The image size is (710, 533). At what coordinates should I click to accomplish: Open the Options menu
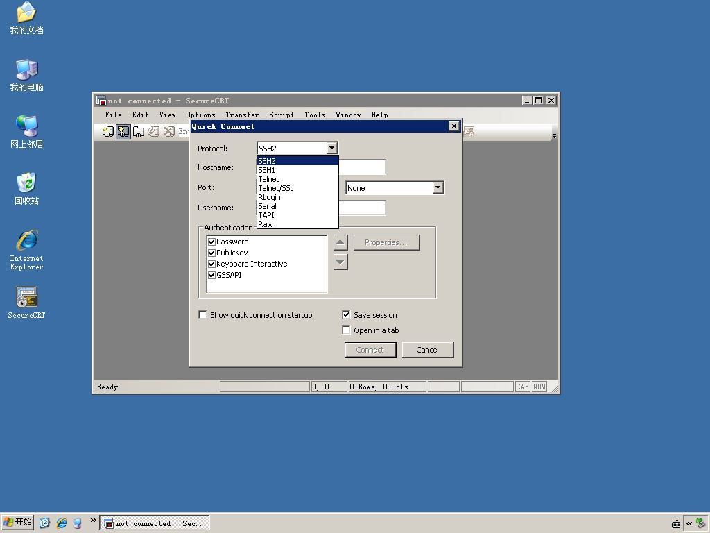(200, 115)
